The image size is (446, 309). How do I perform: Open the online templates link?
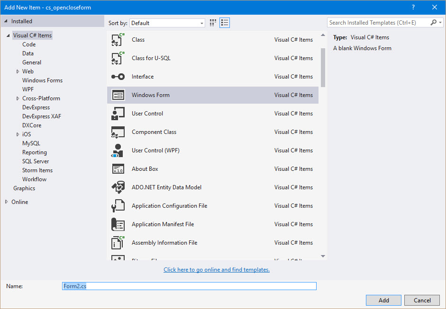pyautogui.click(x=216, y=269)
